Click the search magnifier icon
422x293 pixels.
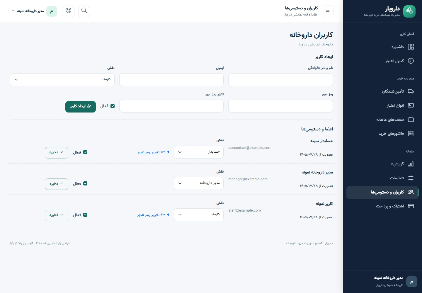(x=84, y=11)
